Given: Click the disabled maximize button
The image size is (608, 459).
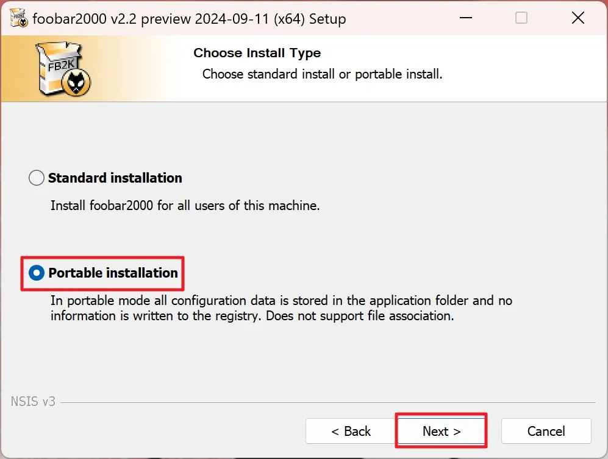Looking at the screenshot, I should pyautogui.click(x=521, y=18).
